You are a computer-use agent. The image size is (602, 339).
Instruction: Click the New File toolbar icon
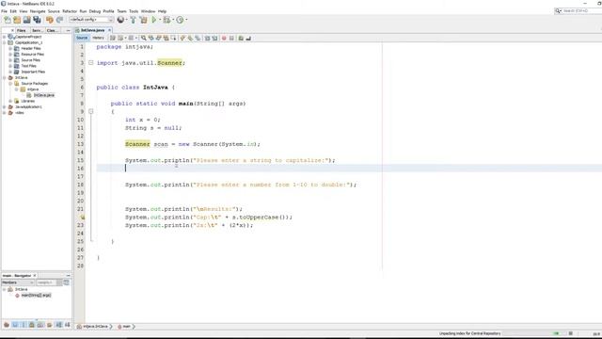click(x=8, y=20)
